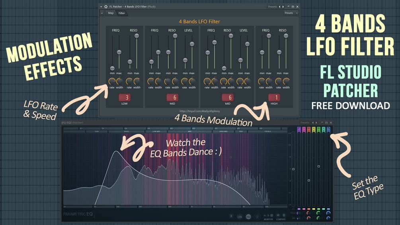Adjust LOW band FREQ max slider handle

pos(119,52)
